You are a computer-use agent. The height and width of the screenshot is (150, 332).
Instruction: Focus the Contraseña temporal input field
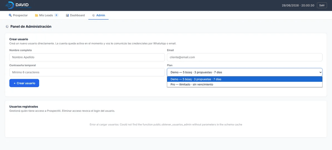coord(87,72)
